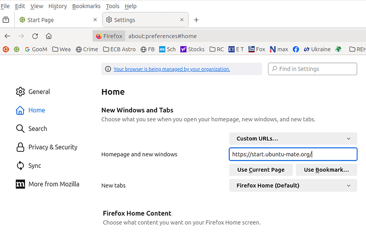Switch to the Start Page tab
The width and height of the screenshot is (366, 232).
[58, 20]
